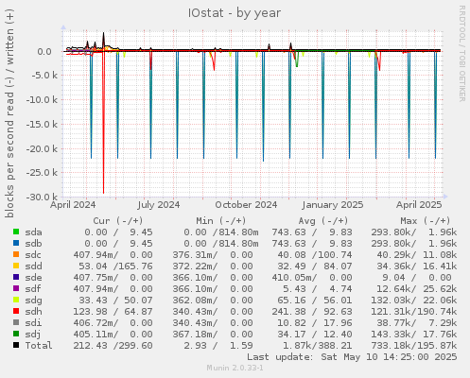Click the Total current value '212.43 /299.60'
Screen dimensions: 470x378
(x=113, y=346)
